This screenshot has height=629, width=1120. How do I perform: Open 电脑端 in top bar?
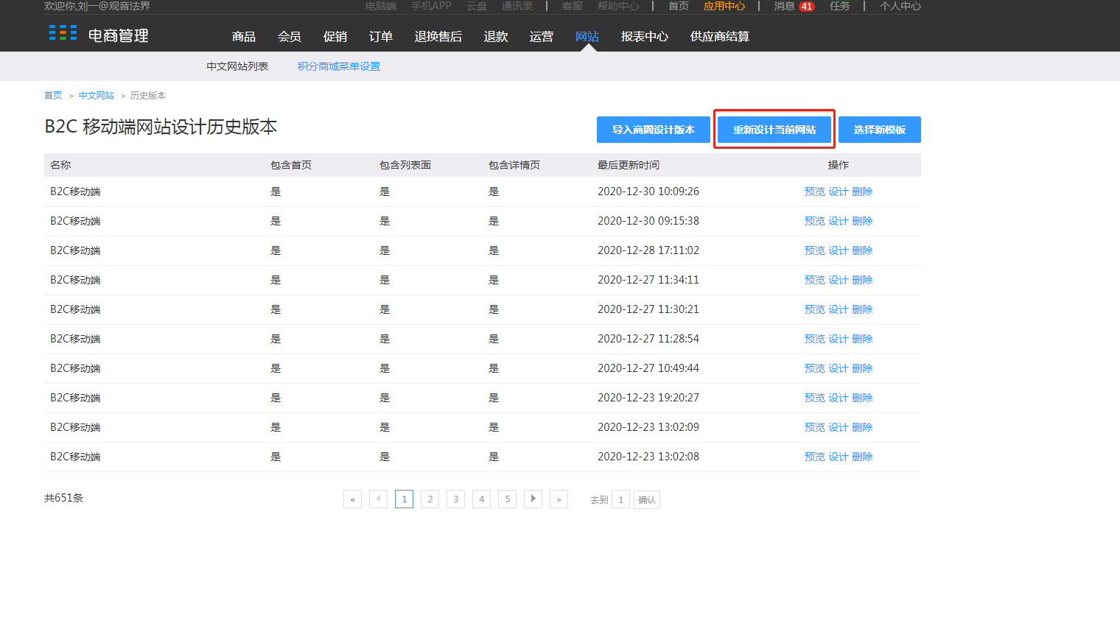[381, 6]
